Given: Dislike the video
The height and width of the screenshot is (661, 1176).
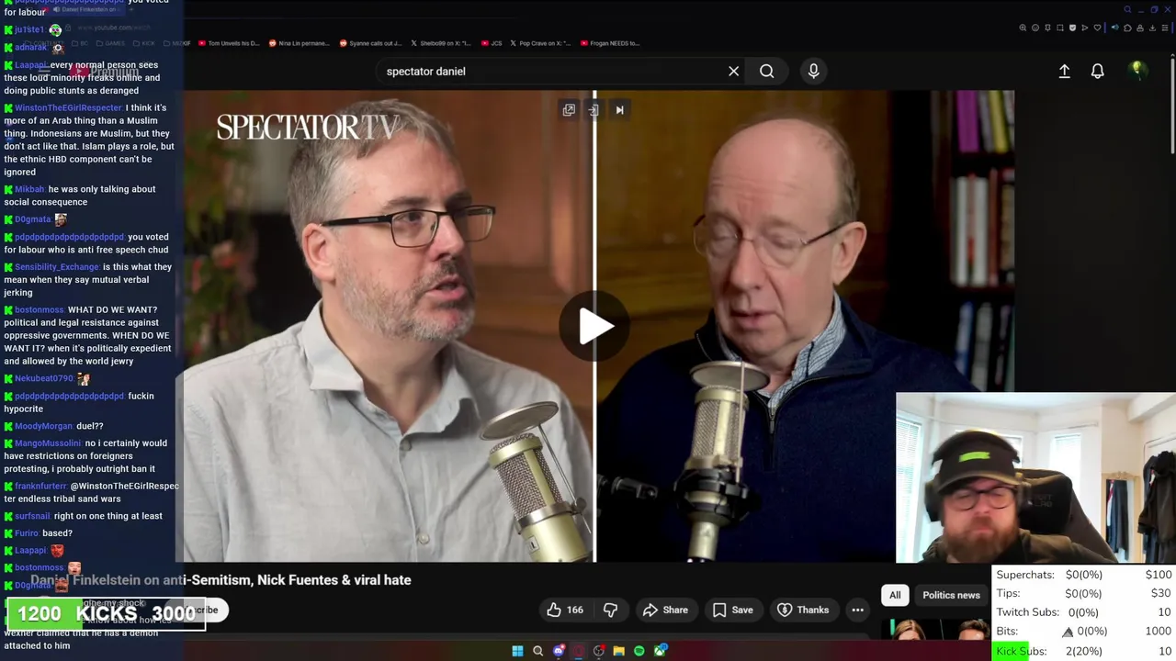Looking at the screenshot, I should pos(610,610).
